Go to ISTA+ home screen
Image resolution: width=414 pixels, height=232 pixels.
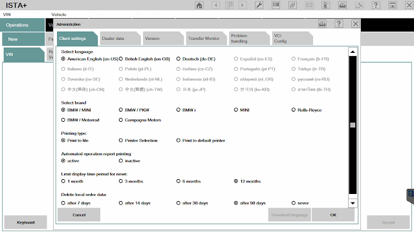tap(199, 5)
